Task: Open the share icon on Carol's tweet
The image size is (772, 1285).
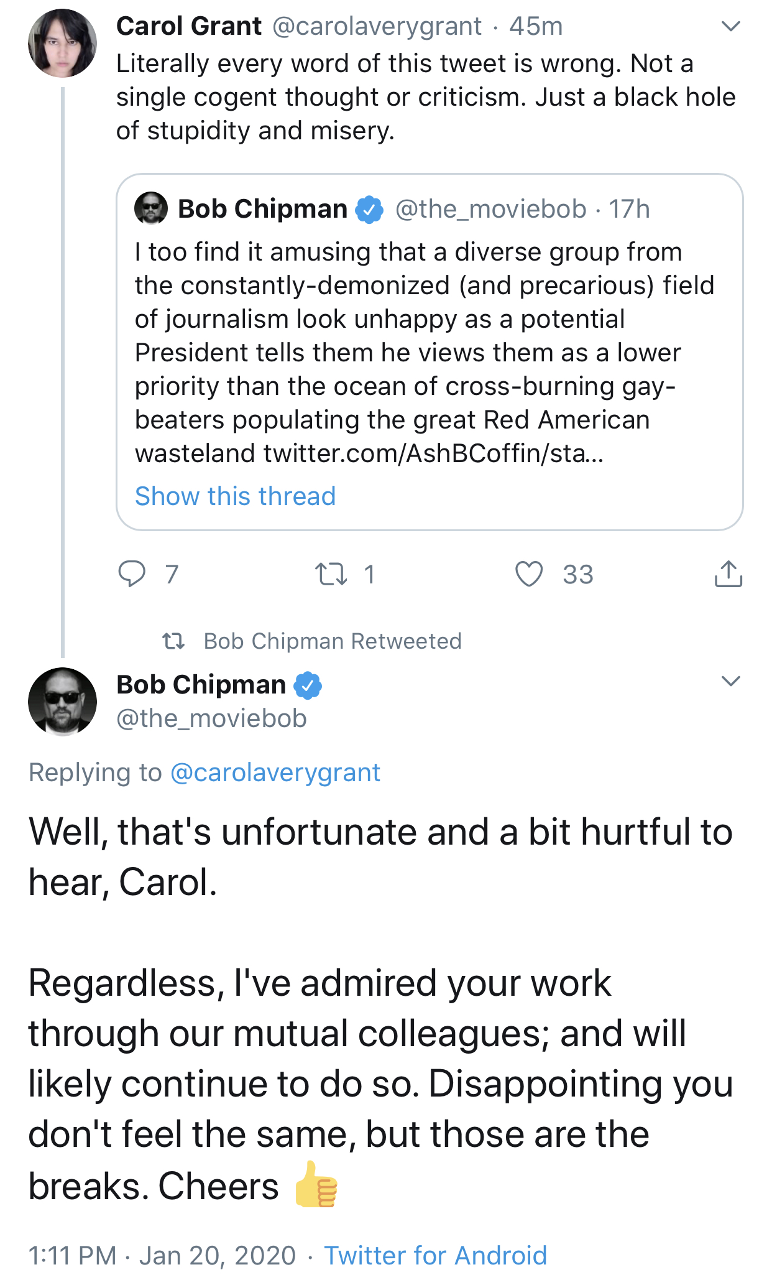Action: coord(728,573)
